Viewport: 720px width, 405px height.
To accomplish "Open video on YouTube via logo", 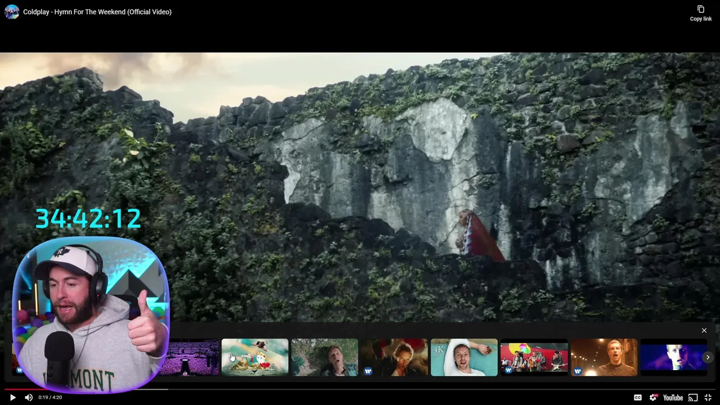I will (x=673, y=398).
